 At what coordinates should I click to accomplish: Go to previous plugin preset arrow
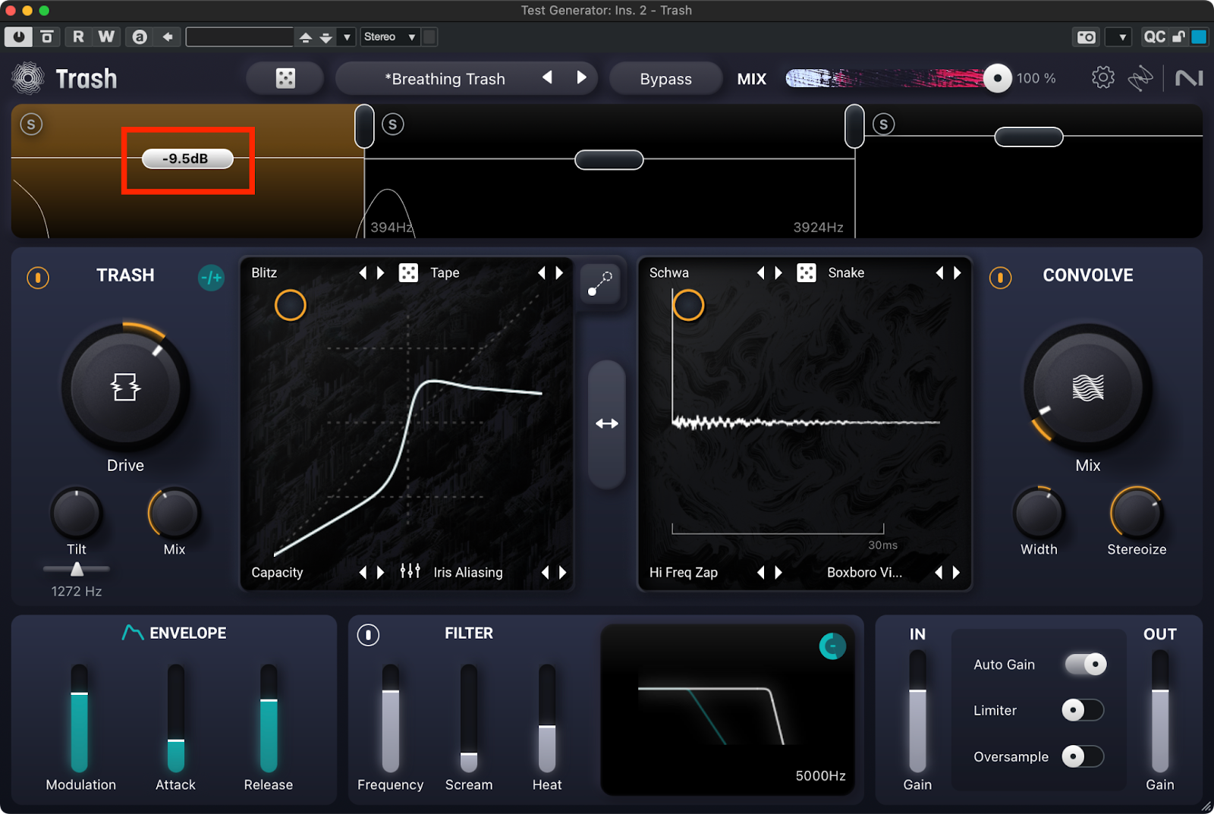[547, 77]
